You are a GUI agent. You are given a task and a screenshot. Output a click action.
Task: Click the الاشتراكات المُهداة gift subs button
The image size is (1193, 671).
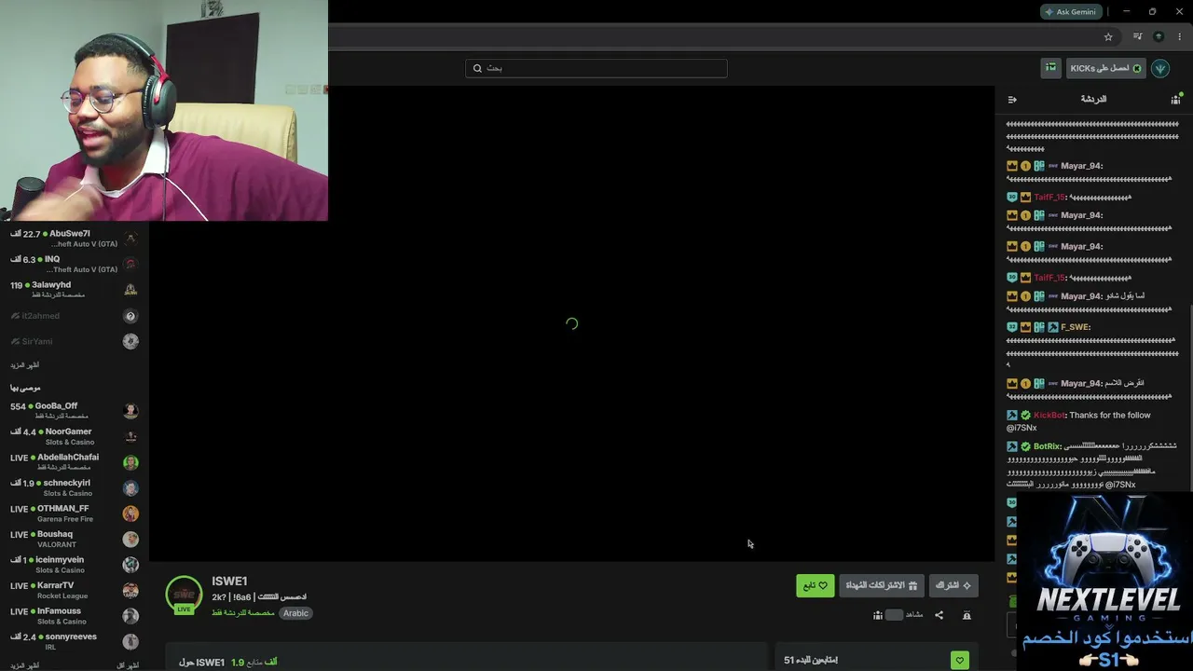coord(882,585)
